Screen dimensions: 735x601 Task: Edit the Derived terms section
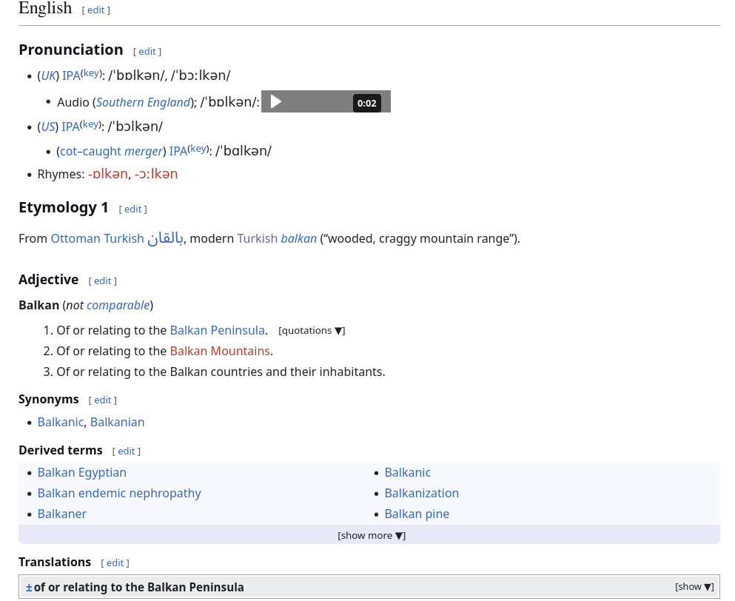tap(126, 451)
